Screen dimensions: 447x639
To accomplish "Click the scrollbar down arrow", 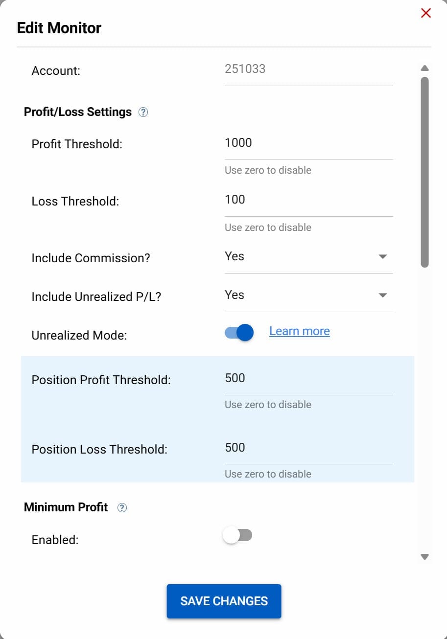I will click(424, 556).
